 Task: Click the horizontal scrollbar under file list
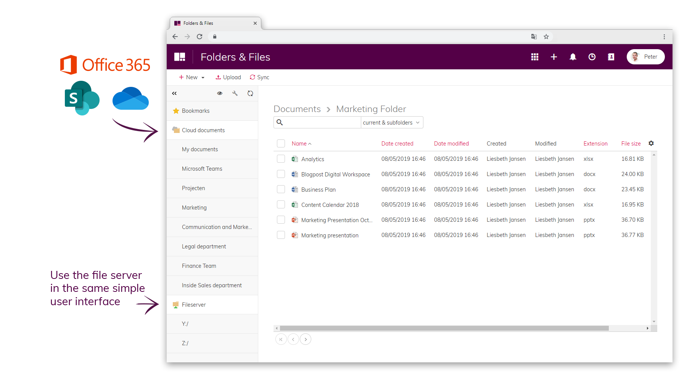click(444, 328)
